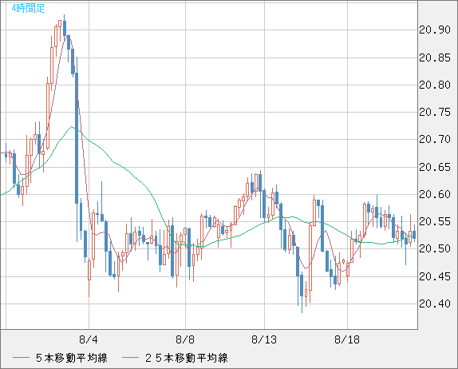Click the purple 5-bar moving average legend line
Screen dimensions: 458x369
(21, 358)
